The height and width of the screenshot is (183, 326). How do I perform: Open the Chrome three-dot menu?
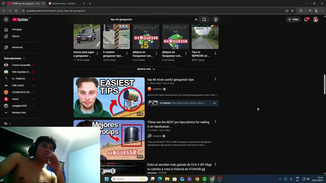pos(322,11)
